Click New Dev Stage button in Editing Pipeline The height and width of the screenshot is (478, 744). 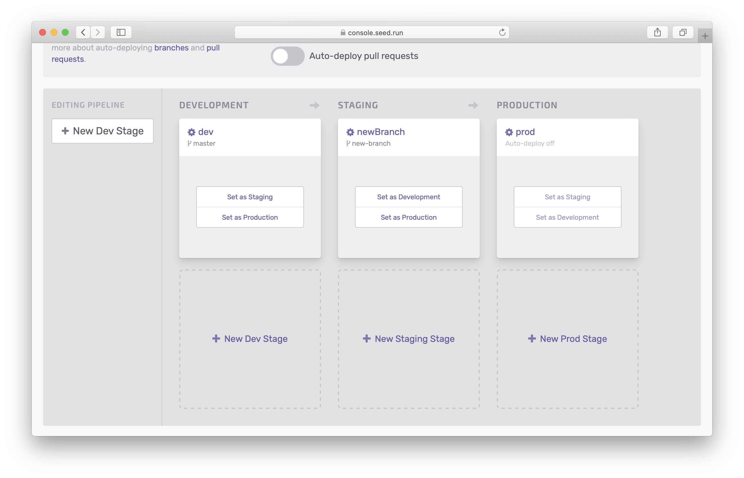pos(103,131)
